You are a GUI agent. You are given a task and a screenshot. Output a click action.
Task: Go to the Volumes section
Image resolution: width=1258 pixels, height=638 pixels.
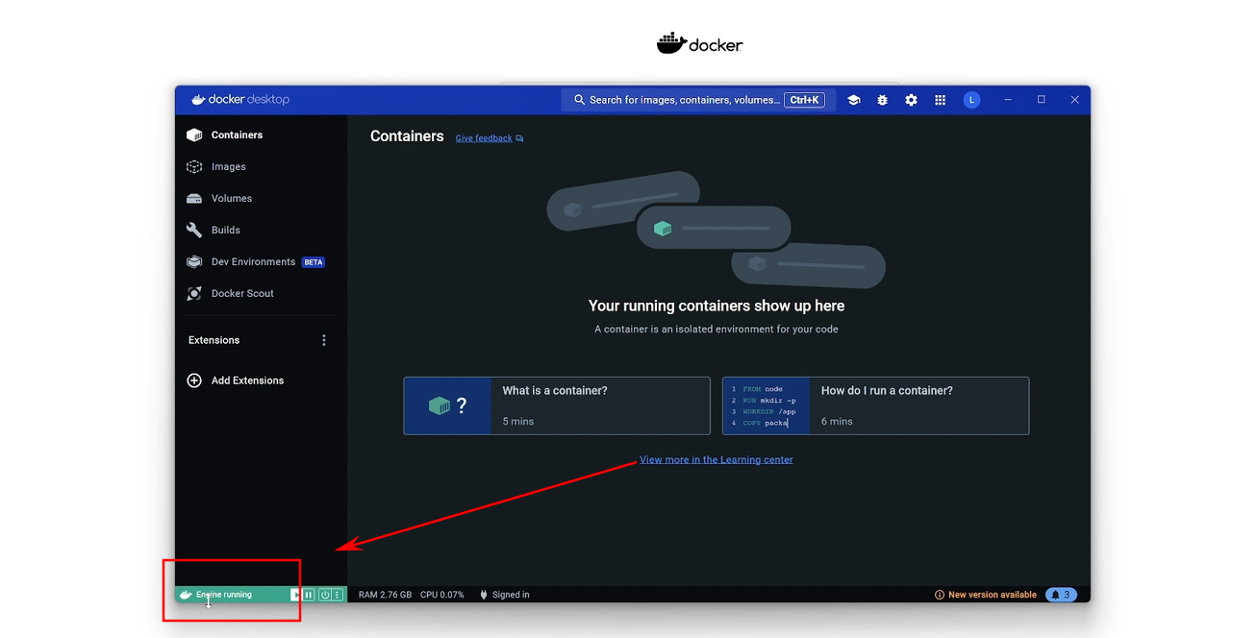point(231,199)
